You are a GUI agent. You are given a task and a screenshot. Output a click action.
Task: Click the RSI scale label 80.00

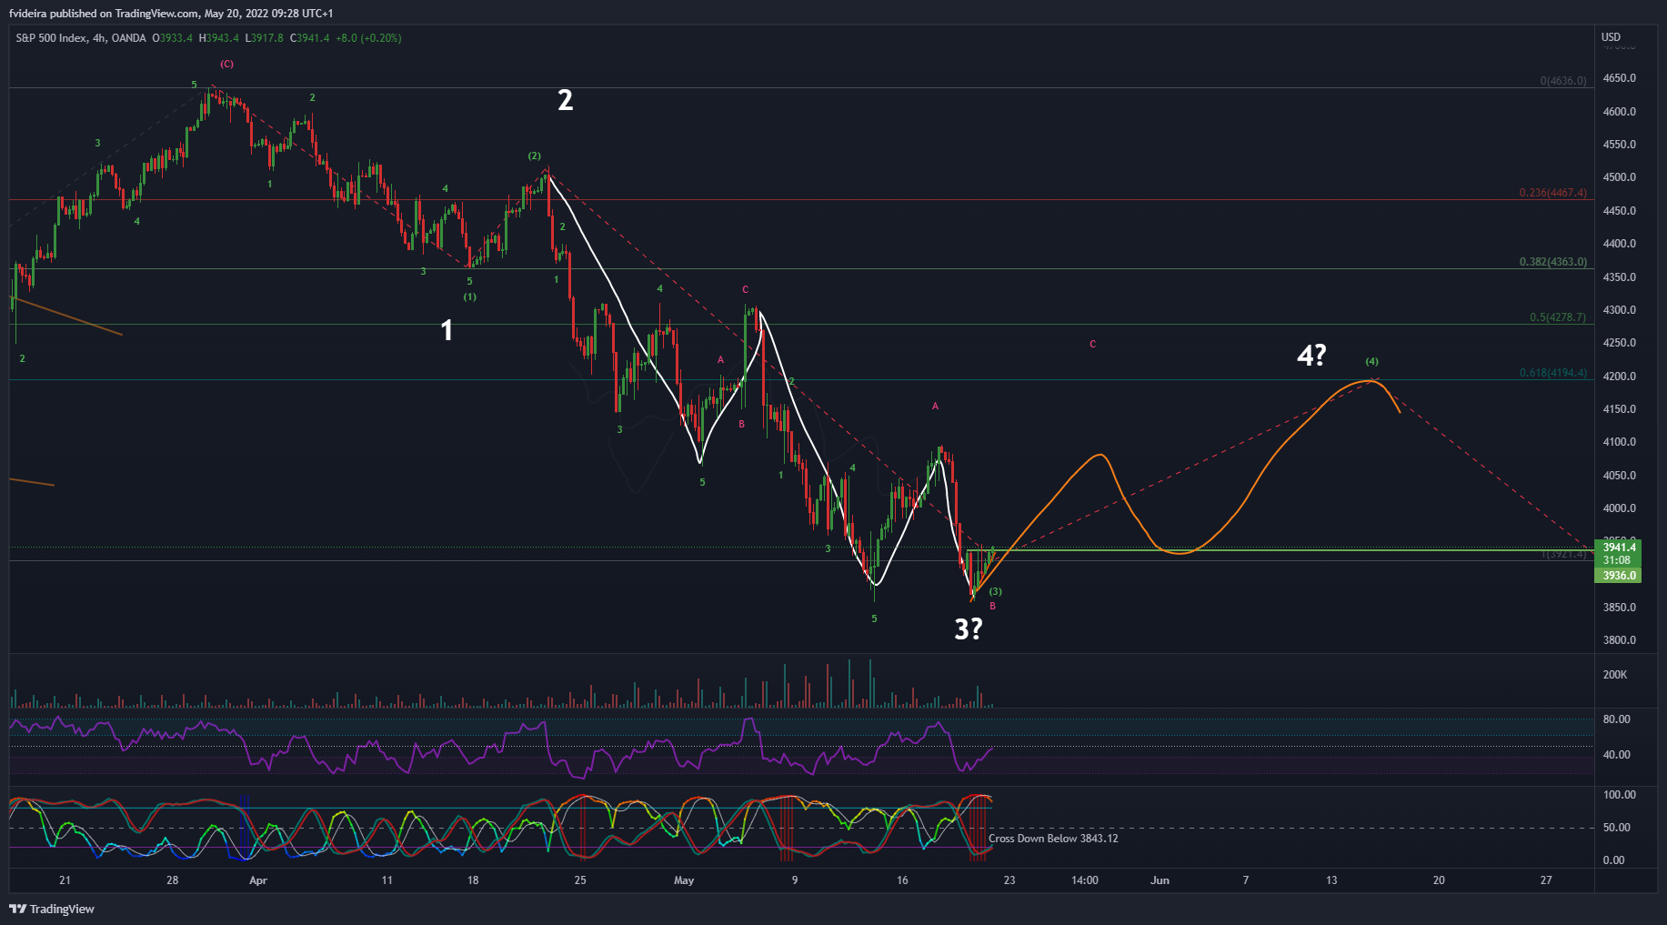1616,719
